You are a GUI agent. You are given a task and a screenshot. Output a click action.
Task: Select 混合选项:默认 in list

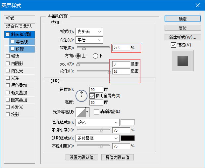pyautogui.click(x=20, y=26)
